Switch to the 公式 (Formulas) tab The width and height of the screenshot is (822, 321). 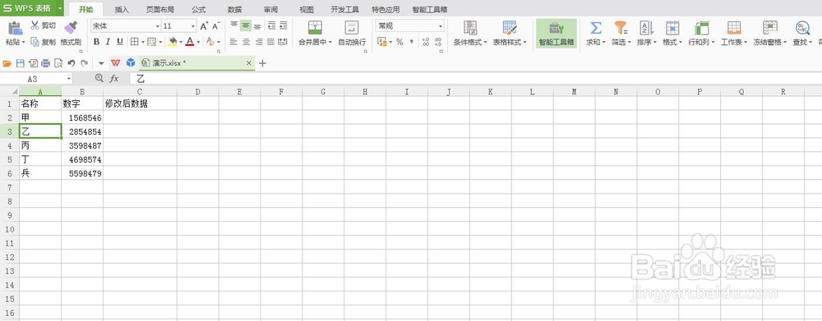click(x=199, y=9)
